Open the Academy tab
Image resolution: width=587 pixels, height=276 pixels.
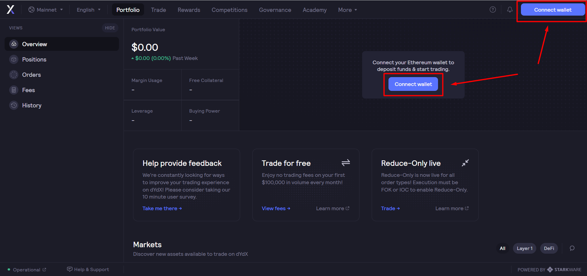pos(314,10)
